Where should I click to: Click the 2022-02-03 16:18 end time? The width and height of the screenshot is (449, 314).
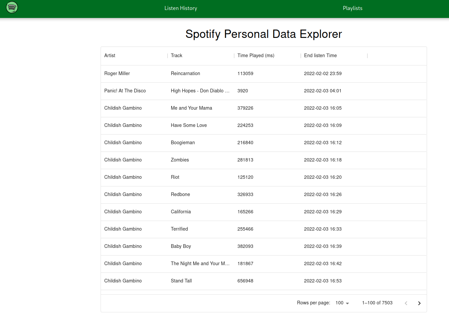tap(323, 160)
